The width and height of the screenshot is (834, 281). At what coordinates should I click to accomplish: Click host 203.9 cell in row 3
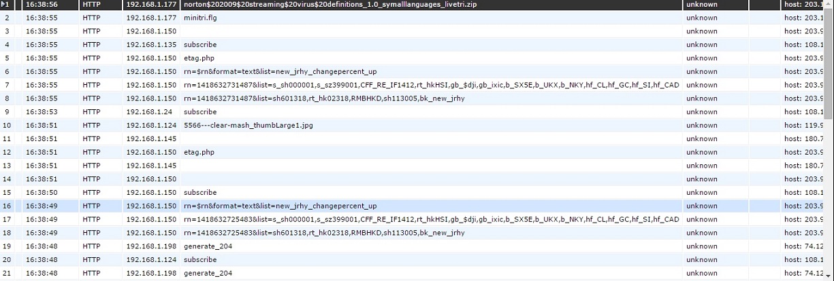(803, 31)
